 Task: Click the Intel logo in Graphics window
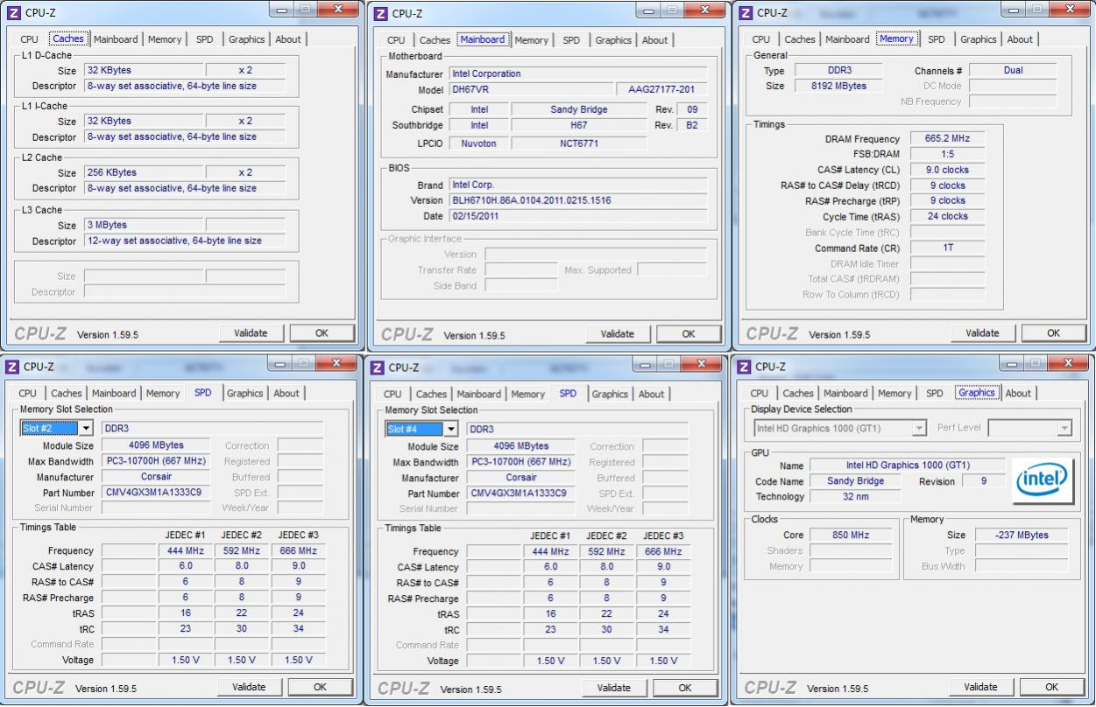1043,480
